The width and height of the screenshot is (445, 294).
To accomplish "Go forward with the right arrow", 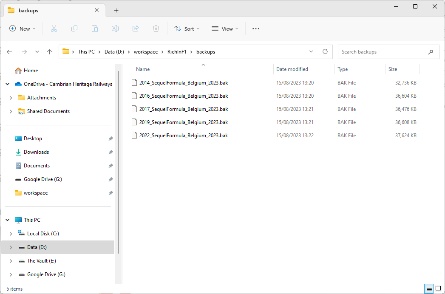I will coord(24,52).
